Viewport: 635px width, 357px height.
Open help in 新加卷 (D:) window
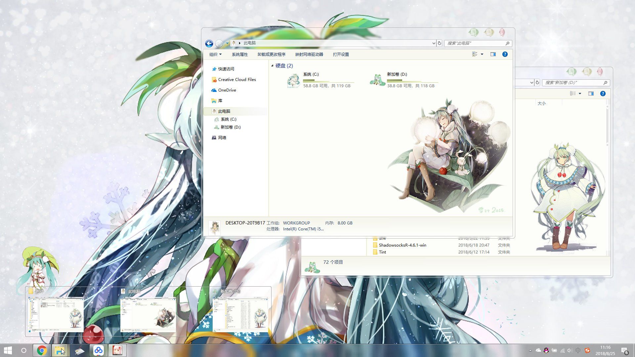[x=603, y=94]
